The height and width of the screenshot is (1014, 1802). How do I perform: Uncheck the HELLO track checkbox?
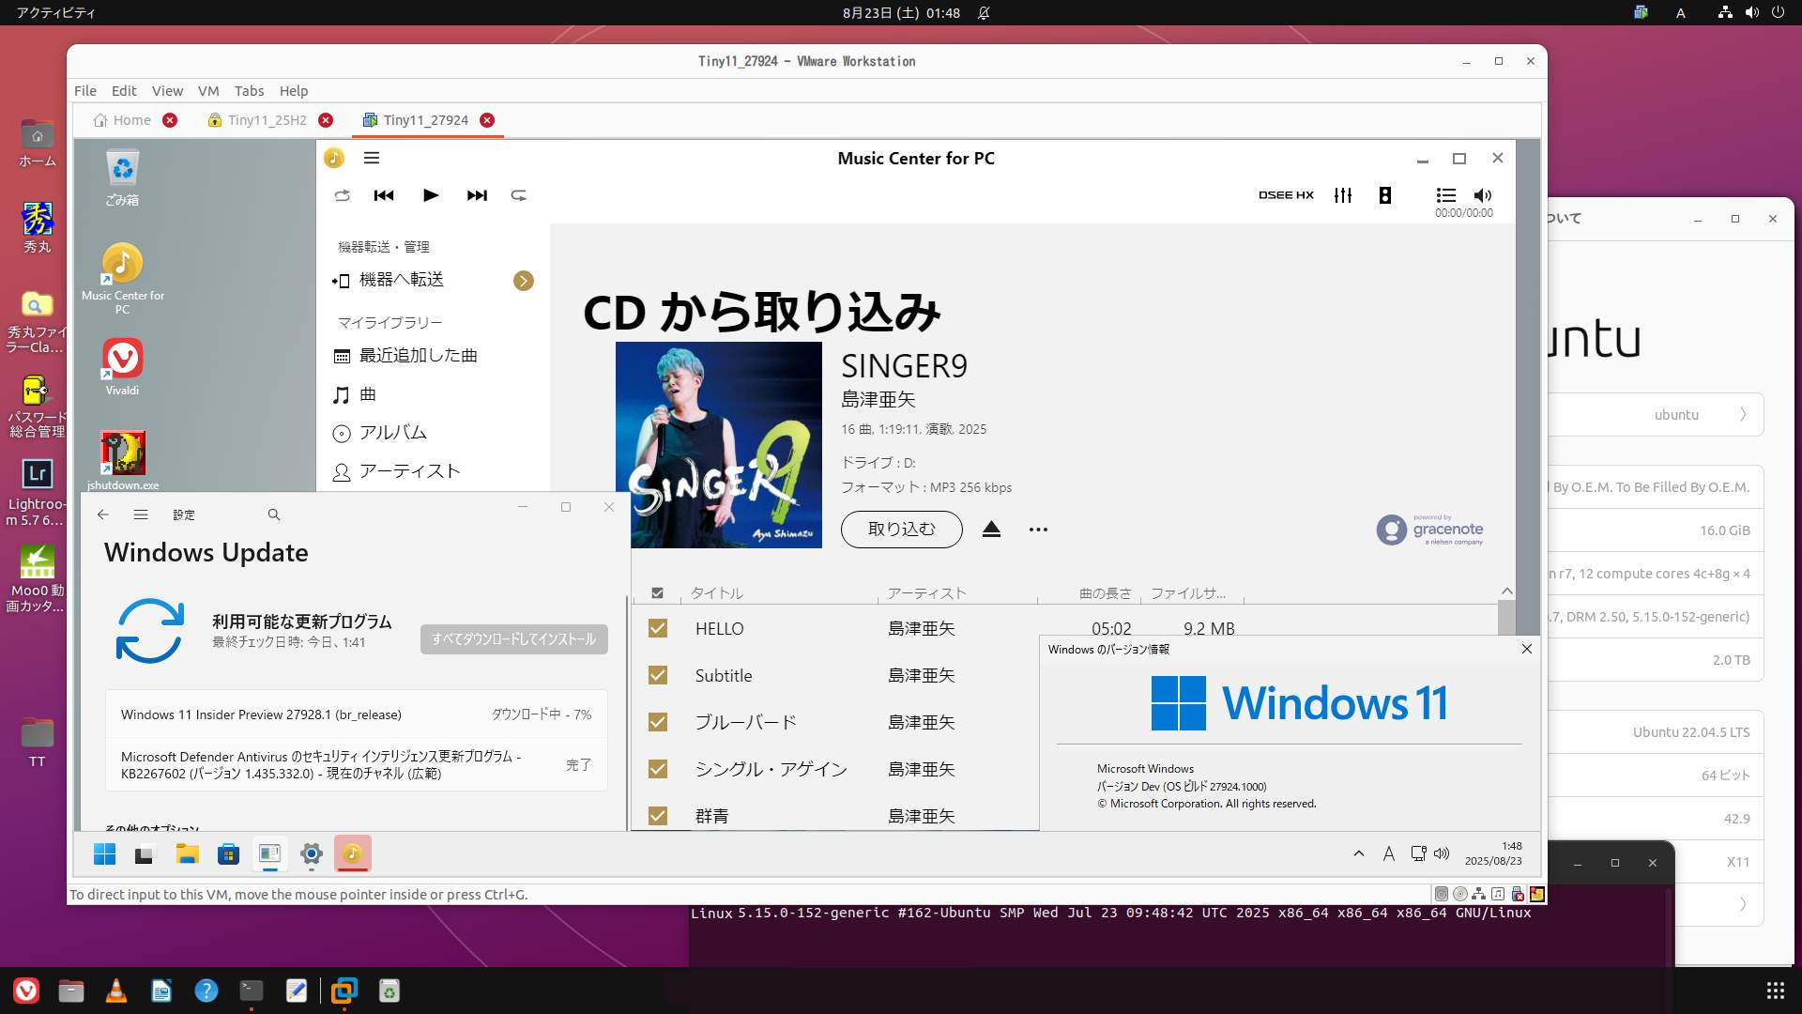click(x=658, y=628)
